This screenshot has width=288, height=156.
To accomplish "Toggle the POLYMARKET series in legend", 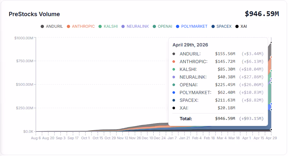I will coord(192,26).
